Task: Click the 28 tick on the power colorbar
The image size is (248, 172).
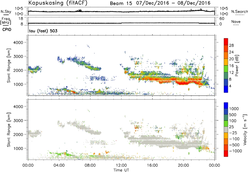Action: [231, 45]
